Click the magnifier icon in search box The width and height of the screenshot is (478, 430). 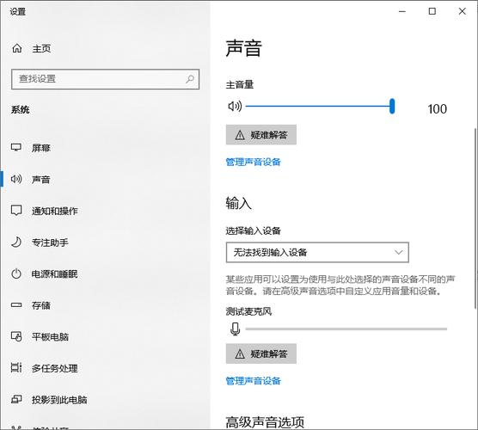click(190, 79)
